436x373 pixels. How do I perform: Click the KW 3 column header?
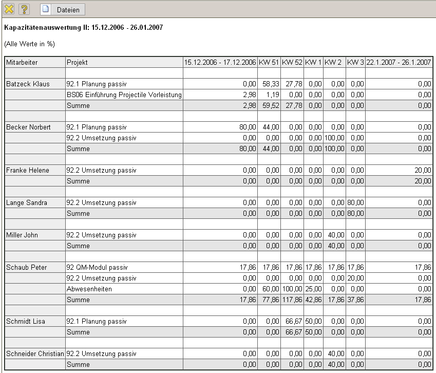355,62
